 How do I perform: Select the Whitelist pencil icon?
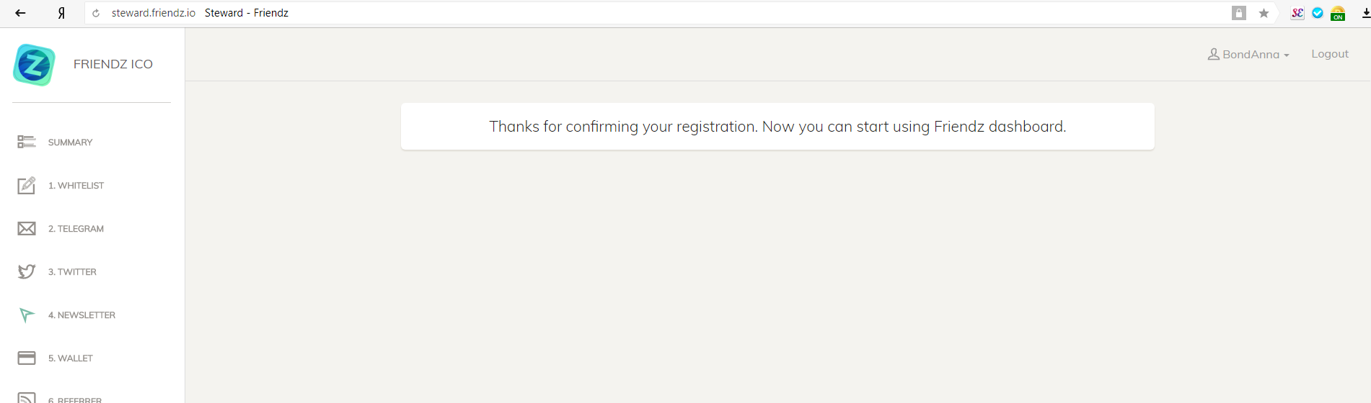[x=27, y=185]
